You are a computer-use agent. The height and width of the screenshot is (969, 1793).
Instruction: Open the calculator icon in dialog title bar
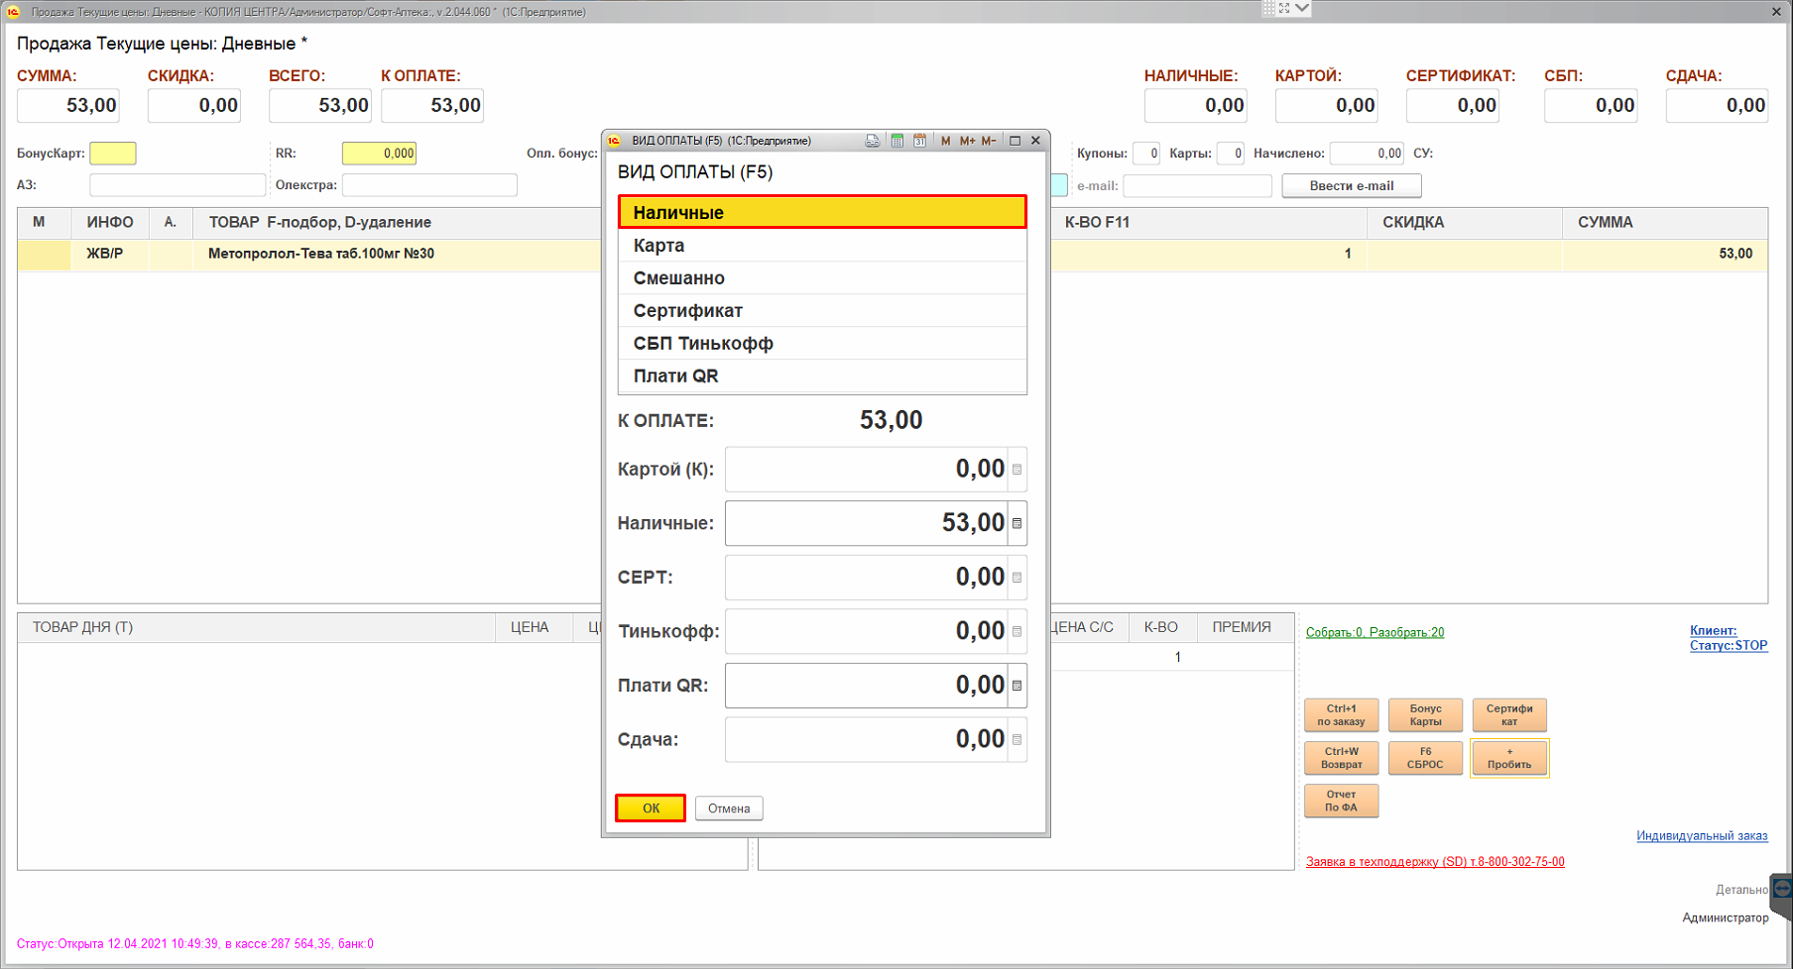[896, 141]
